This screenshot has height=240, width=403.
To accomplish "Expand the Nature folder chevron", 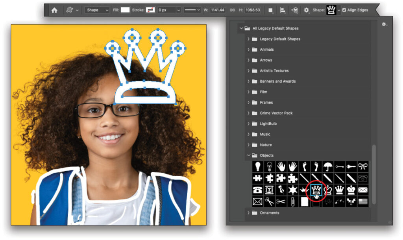I will (248, 145).
